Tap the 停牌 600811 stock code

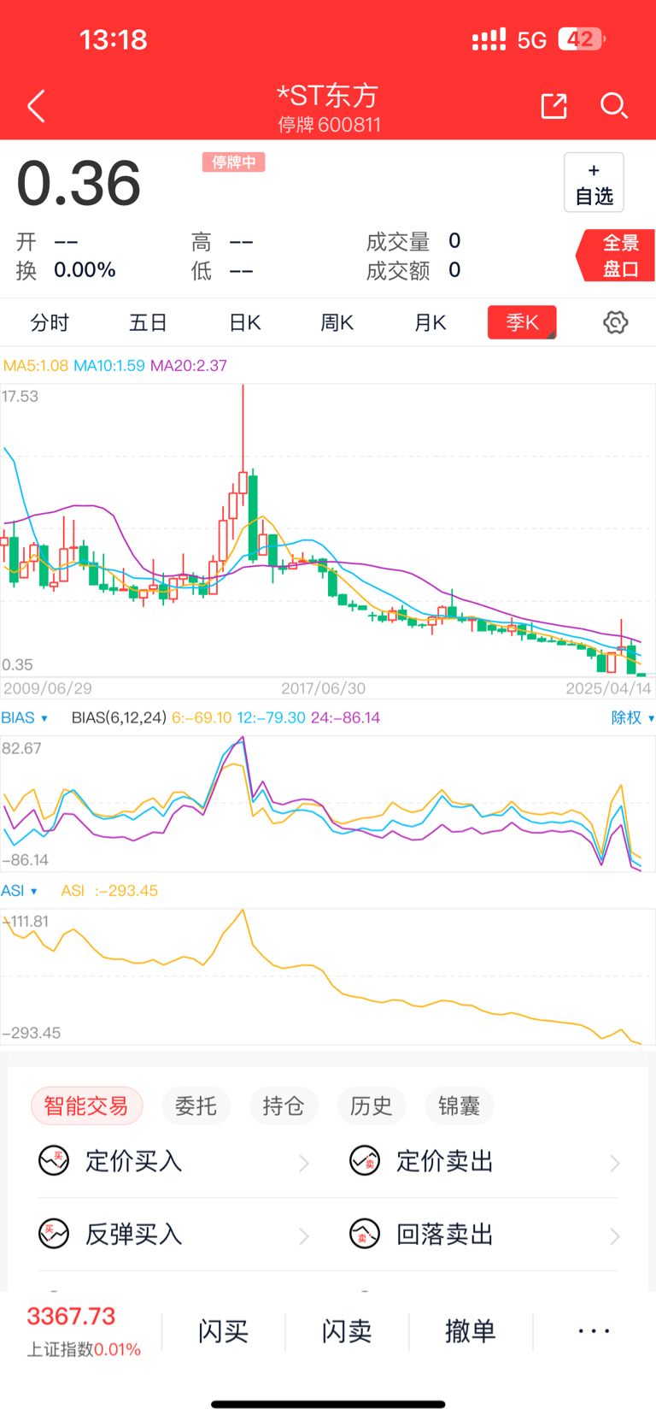[329, 125]
